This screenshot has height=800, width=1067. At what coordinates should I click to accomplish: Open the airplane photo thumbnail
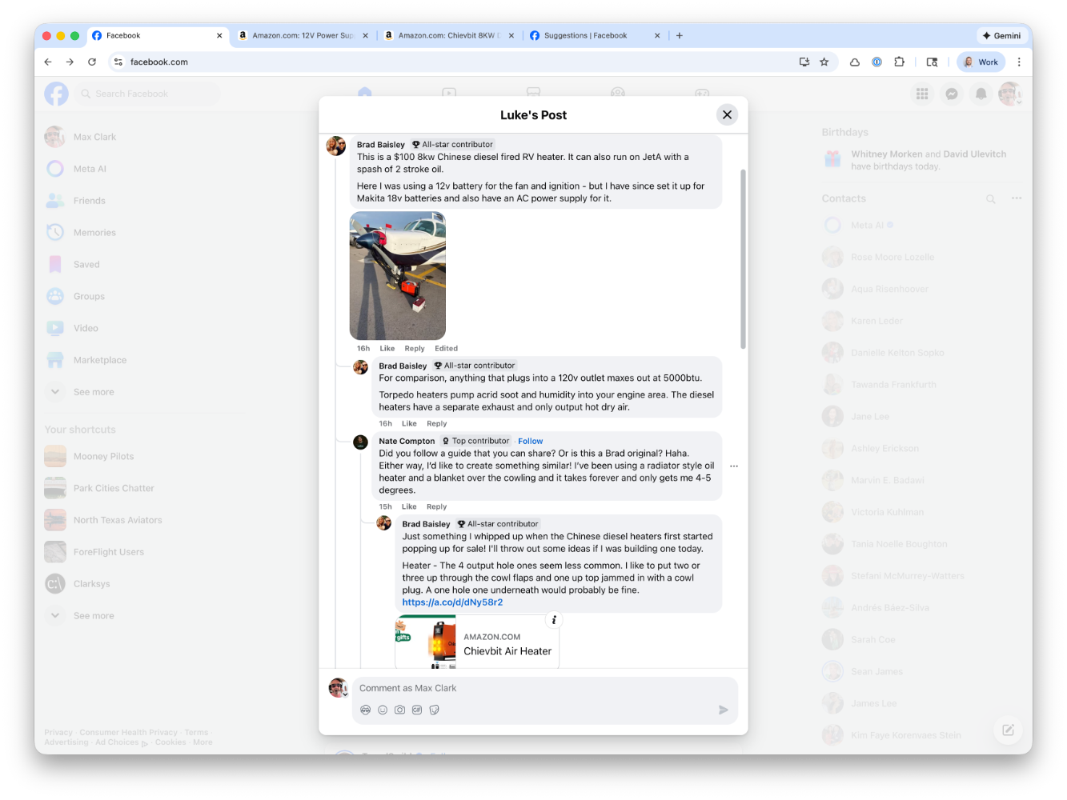397,276
